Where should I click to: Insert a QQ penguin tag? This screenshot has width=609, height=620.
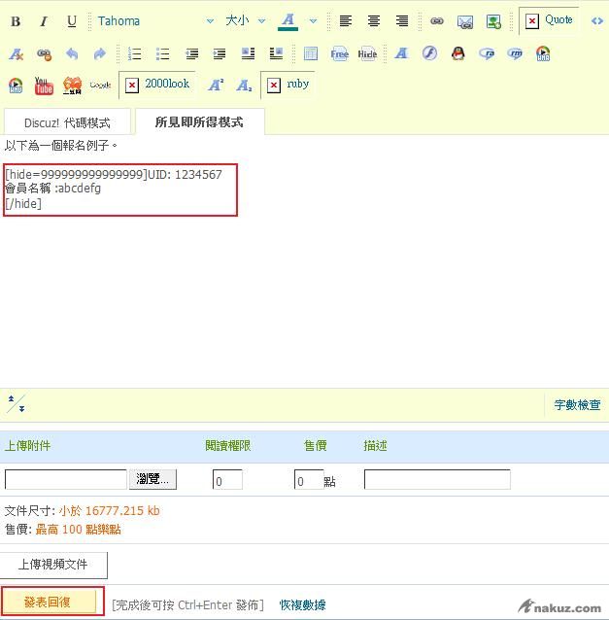point(458,53)
